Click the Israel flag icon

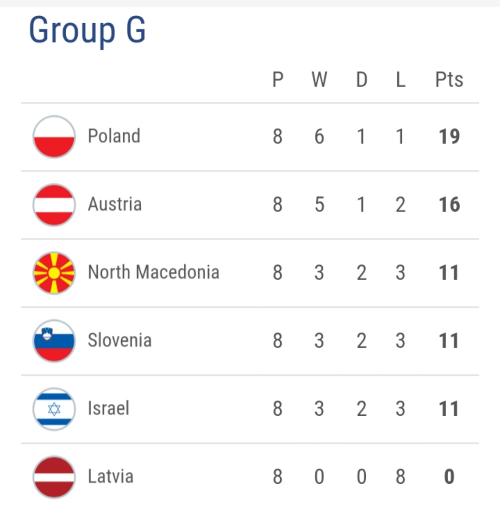click(54, 409)
